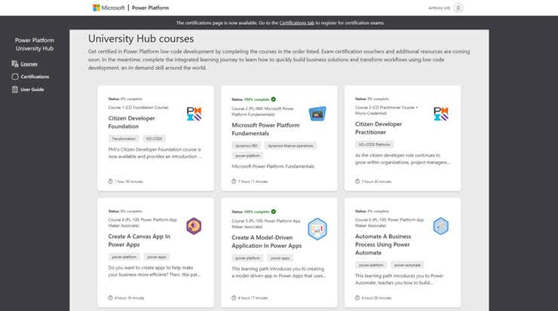The height and width of the screenshot is (311, 558).
Task: Go to Certifications in sidebar menu
Action: (x=35, y=76)
